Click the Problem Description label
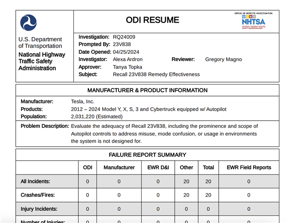The width and height of the screenshot is (288, 223). pyautogui.click(x=45, y=126)
